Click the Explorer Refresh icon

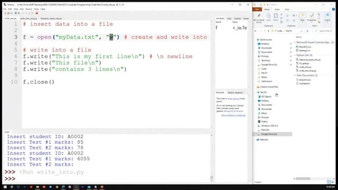pos(307,31)
